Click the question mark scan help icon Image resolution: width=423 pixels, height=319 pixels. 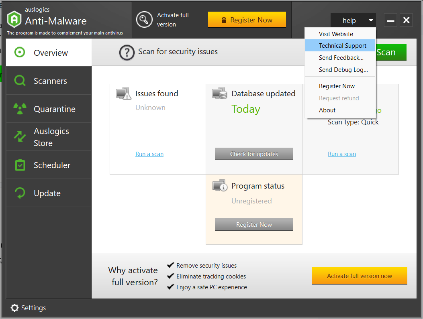click(x=127, y=52)
